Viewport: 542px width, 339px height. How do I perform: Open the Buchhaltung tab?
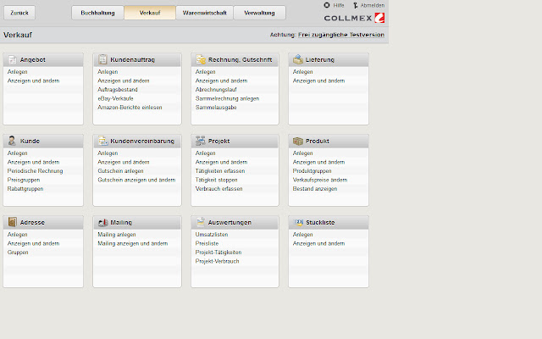tap(97, 13)
